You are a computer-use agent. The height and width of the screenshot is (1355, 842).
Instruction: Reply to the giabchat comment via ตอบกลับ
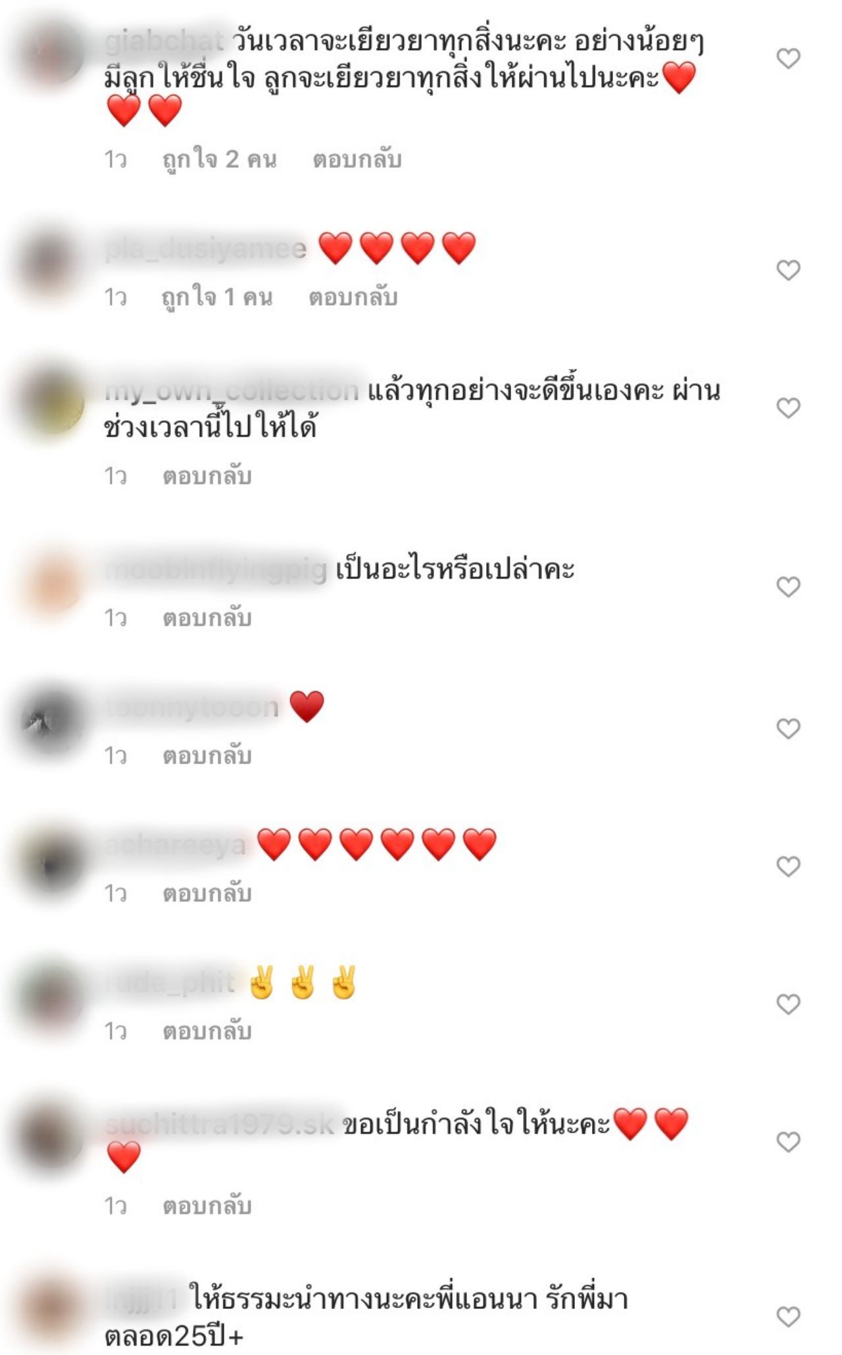point(357,159)
